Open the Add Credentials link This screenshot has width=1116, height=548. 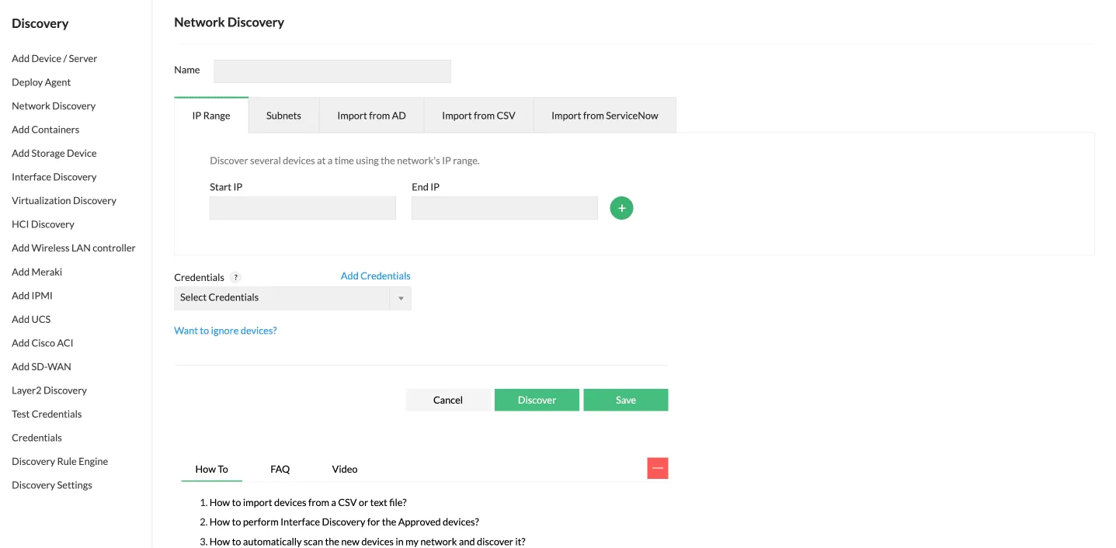375,276
